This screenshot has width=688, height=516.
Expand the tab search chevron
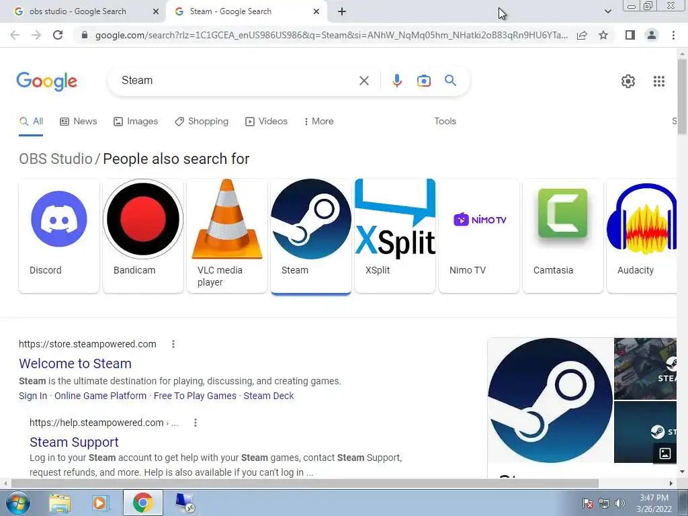[607, 11]
